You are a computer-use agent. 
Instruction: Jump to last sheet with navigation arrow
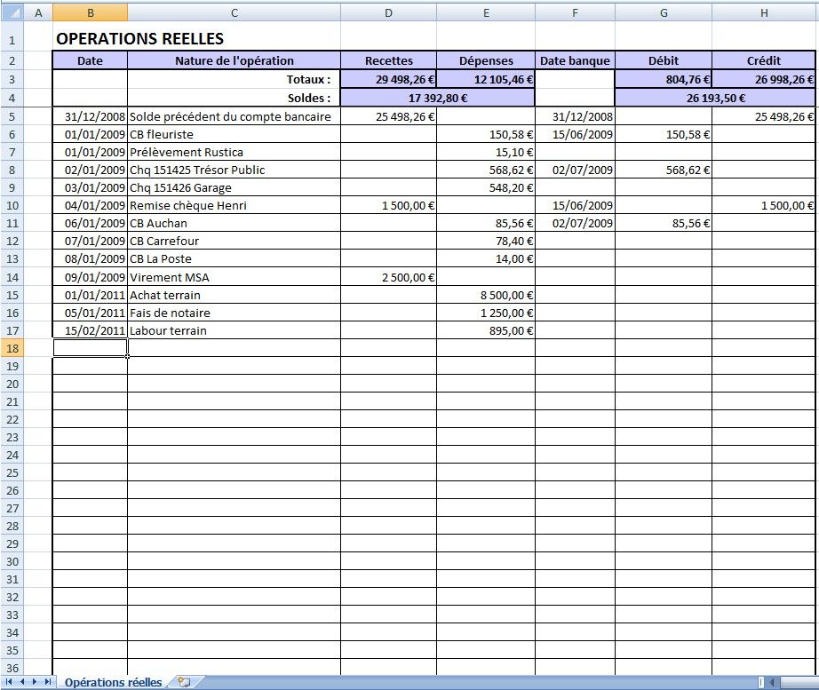click(48, 682)
